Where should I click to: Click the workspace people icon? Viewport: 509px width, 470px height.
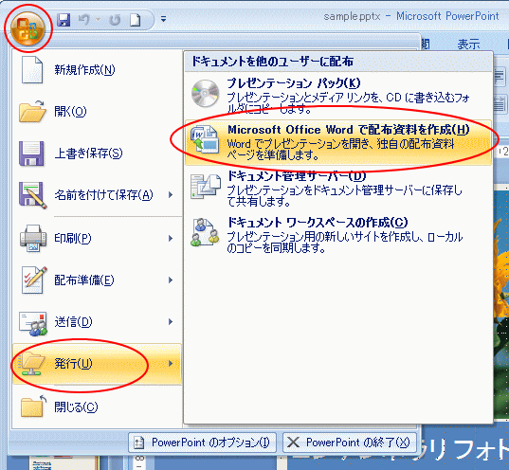tap(205, 232)
